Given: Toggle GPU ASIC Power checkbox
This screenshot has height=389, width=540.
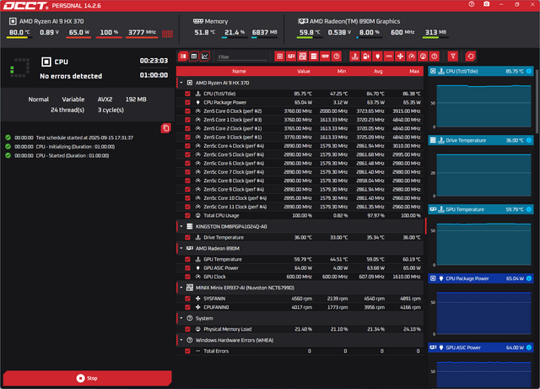Looking at the screenshot, I should point(187,267).
